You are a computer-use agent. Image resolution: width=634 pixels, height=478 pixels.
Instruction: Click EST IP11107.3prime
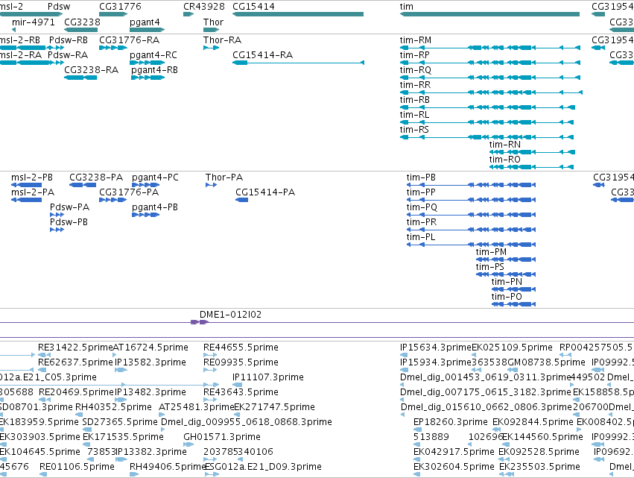point(238,385)
